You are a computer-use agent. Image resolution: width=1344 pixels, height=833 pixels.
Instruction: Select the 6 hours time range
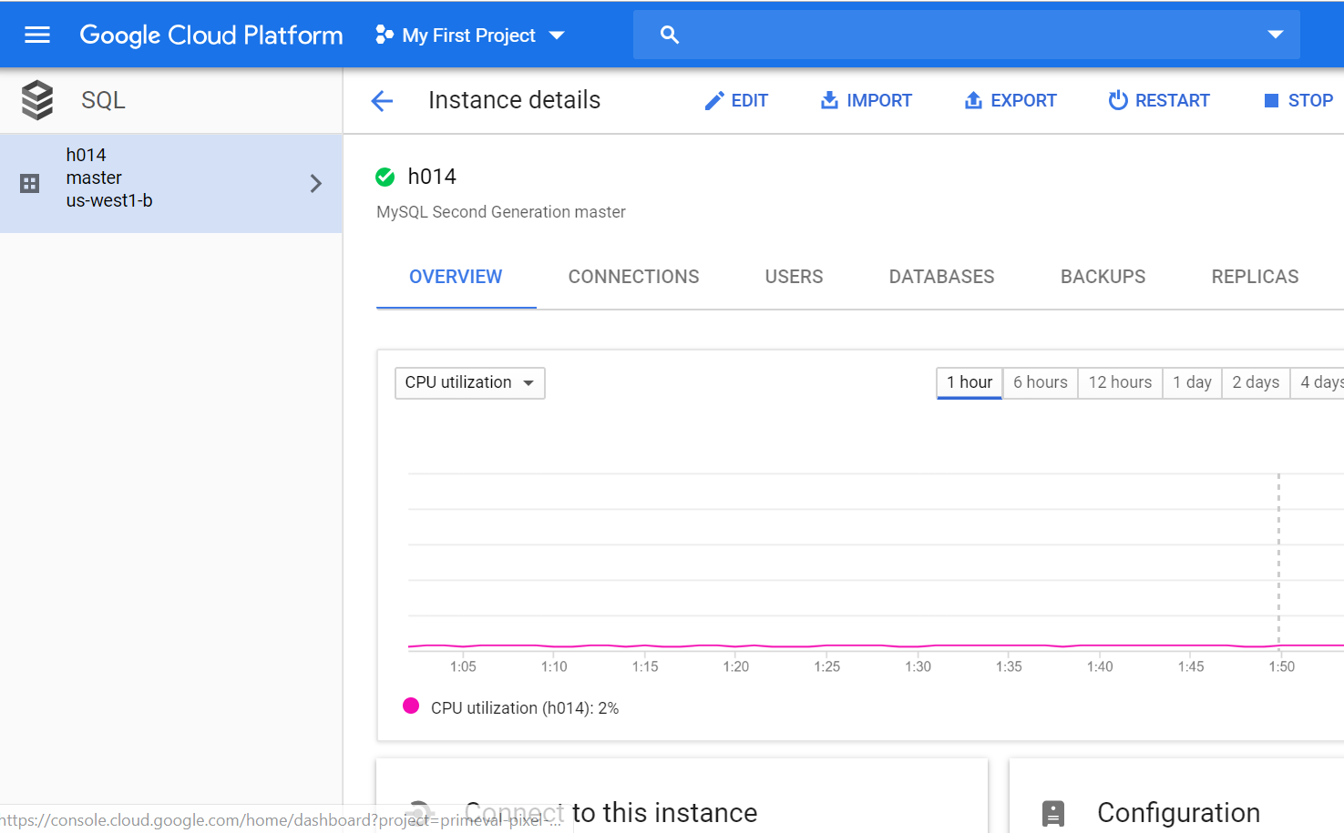tap(1040, 382)
